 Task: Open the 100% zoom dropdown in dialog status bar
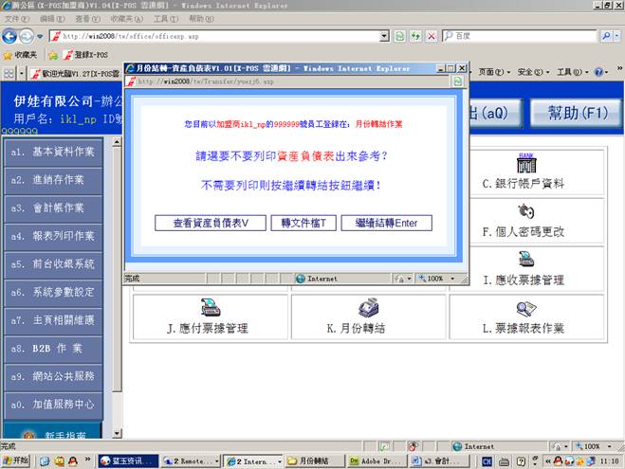click(438, 279)
